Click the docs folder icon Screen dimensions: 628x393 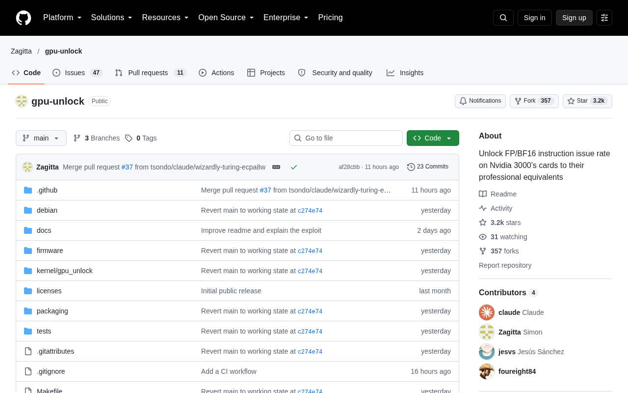tap(28, 230)
